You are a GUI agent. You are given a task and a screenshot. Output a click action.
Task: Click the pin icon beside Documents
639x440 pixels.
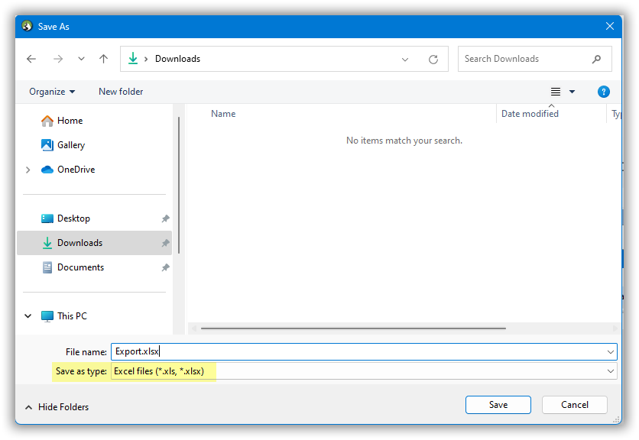click(x=165, y=267)
